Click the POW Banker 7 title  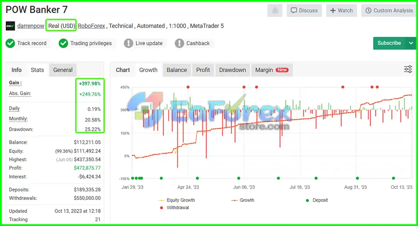coord(36,10)
